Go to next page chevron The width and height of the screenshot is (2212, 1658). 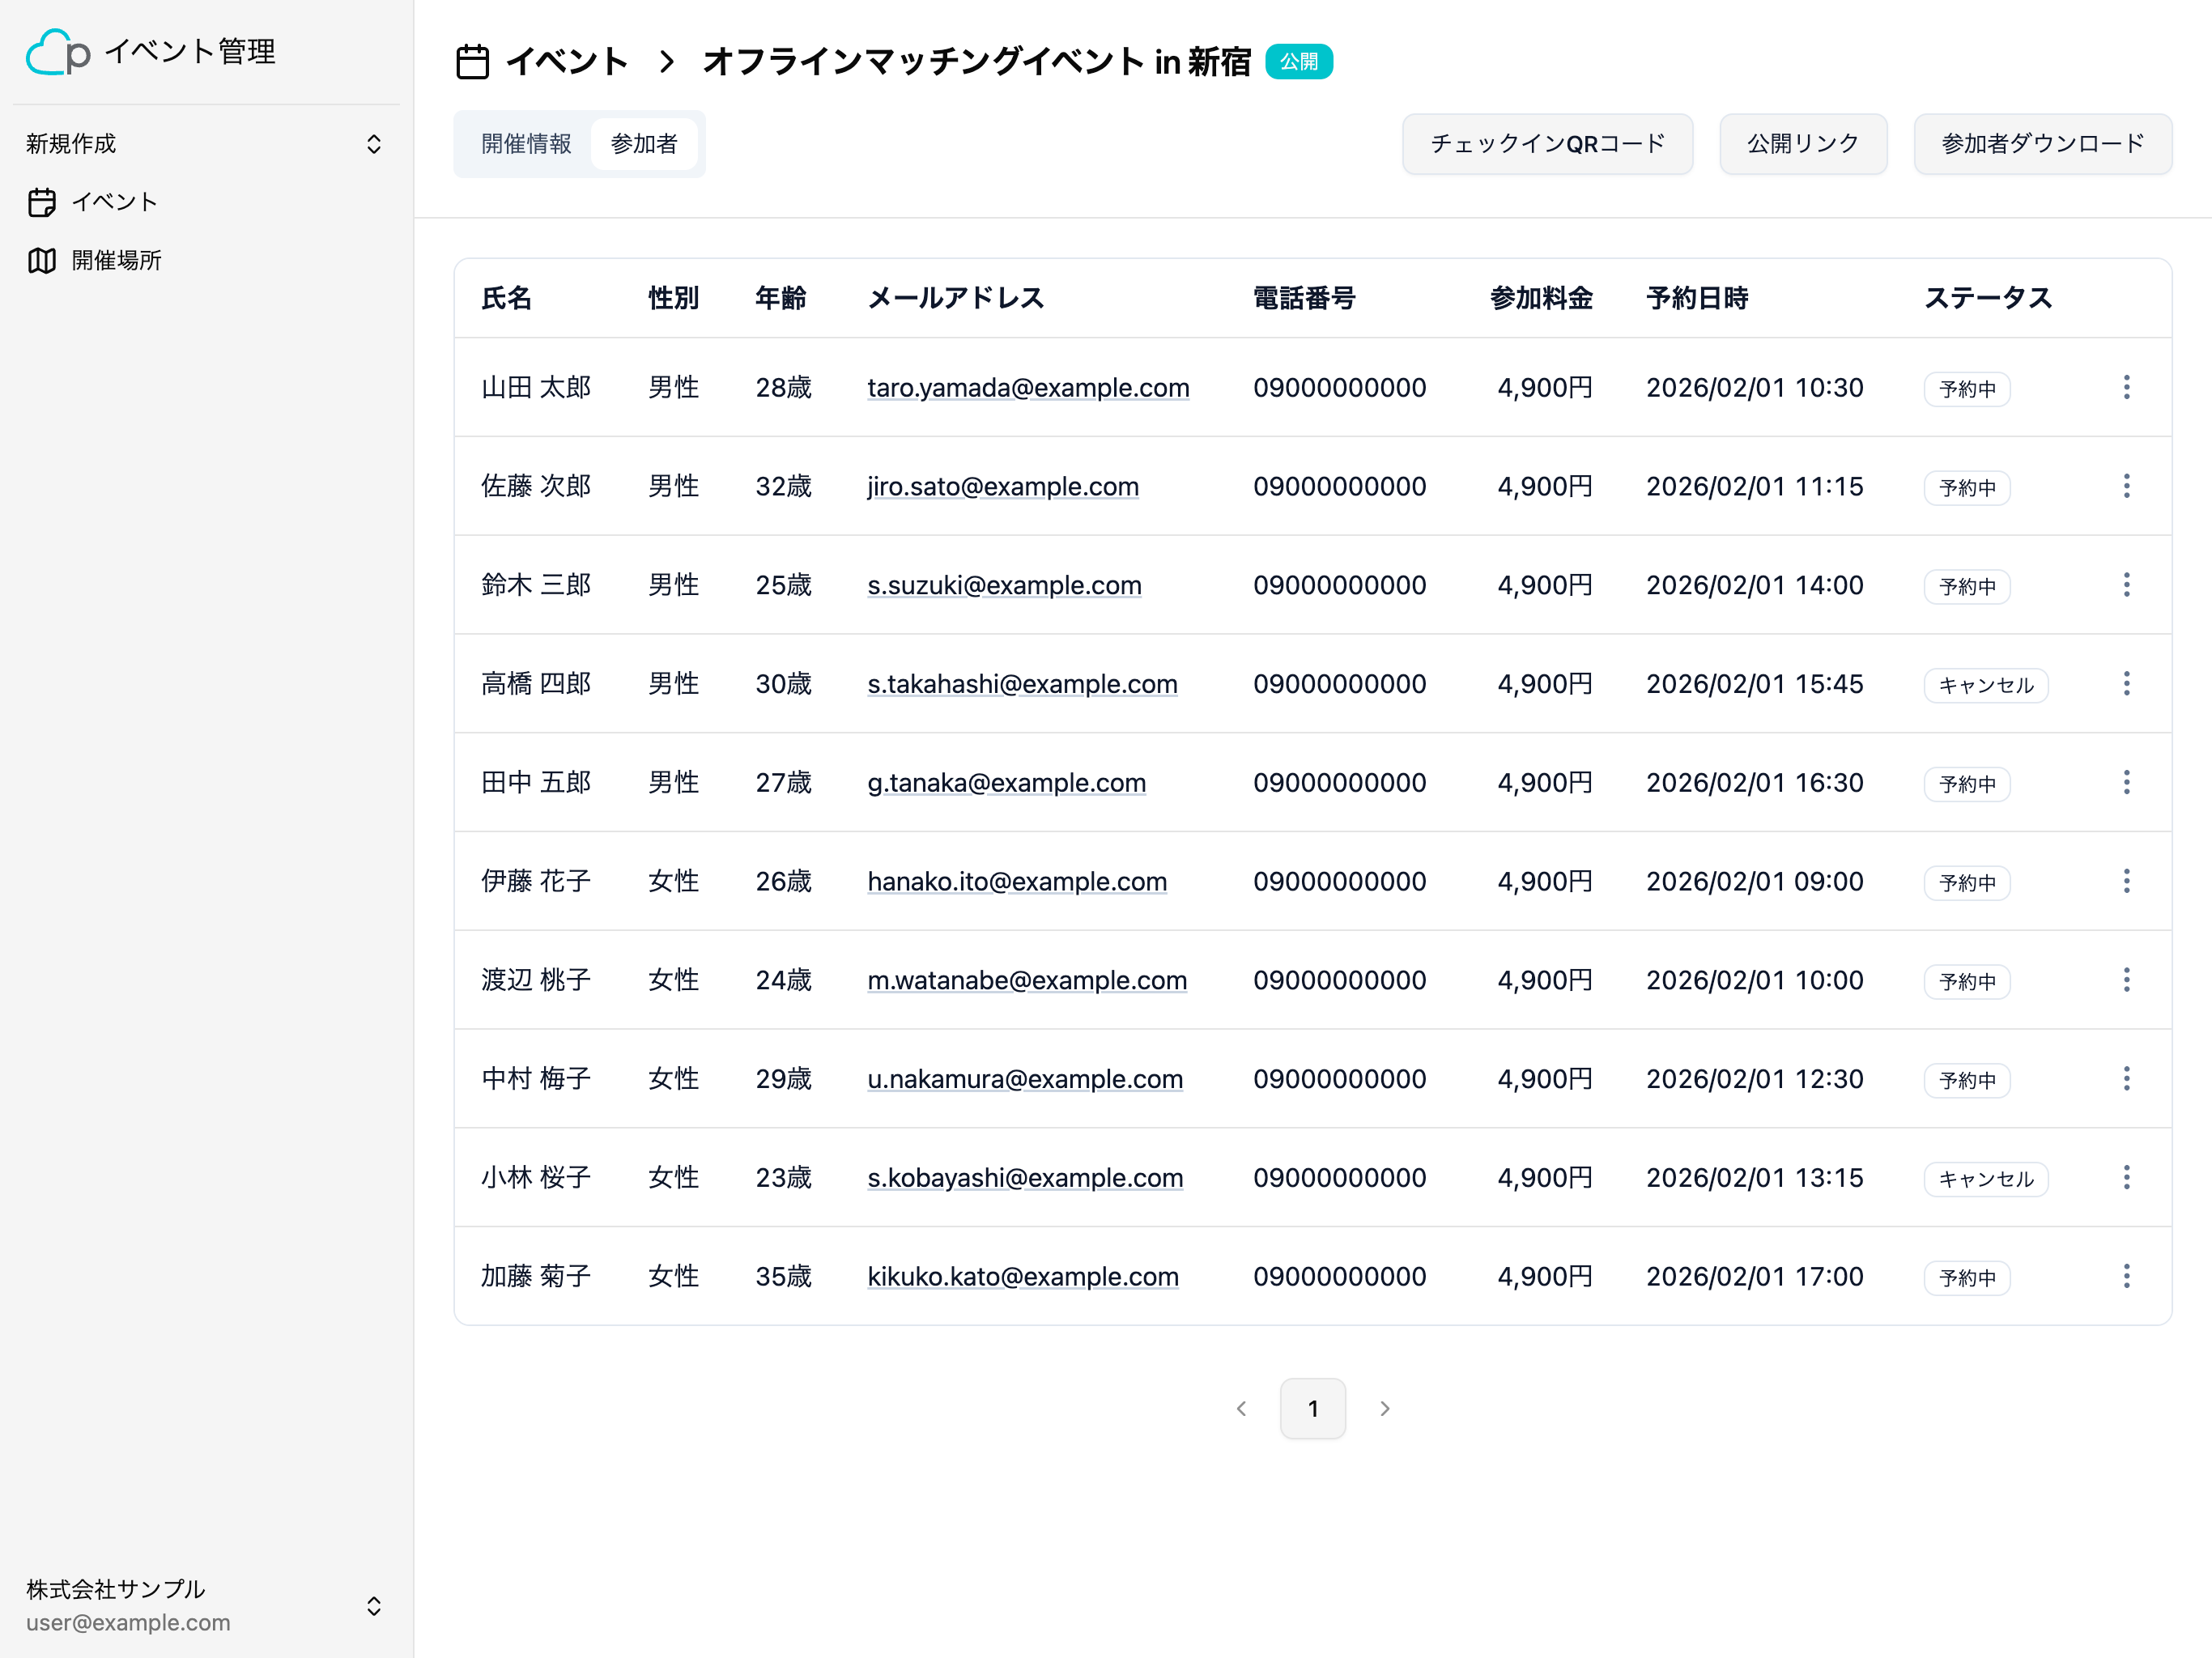point(1384,1409)
